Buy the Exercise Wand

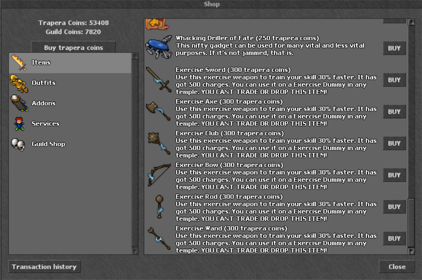click(394, 238)
